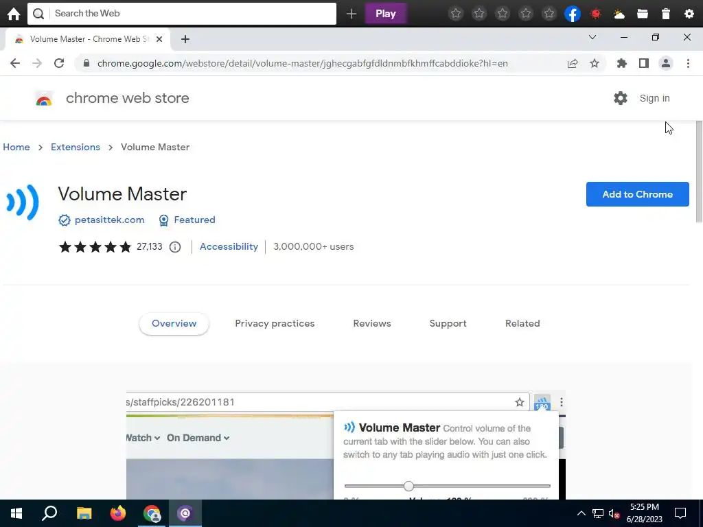The width and height of the screenshot is (703, 527).
Task: Click the Volume Master screenshot preview
Action: [346, 445]
